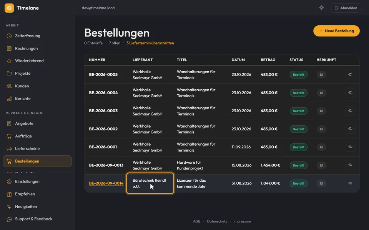Click the Lieferscheine truck icon

tap(9, 149)
